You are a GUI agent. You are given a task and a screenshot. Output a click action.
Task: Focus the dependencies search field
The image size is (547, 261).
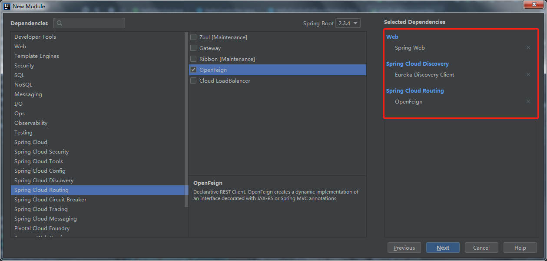click(89, 23)
